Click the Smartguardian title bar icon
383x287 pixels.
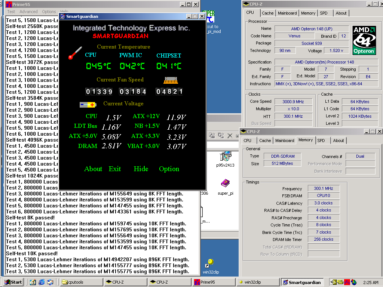coord(63,16)
